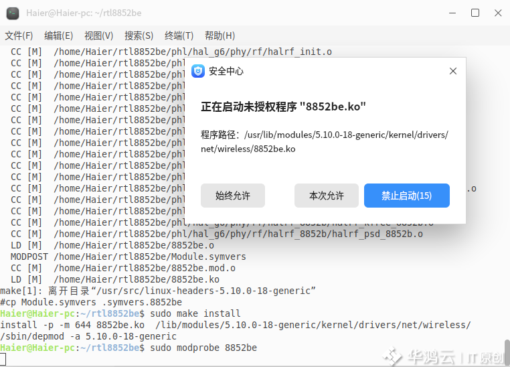Click the halrf_init.o compile line
The height and width of the screenshot is (367, 510).
pyautogui.click(x=171, y=52)
